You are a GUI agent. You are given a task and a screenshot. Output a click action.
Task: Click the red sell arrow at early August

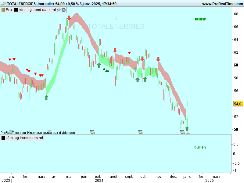pos(115,50)
